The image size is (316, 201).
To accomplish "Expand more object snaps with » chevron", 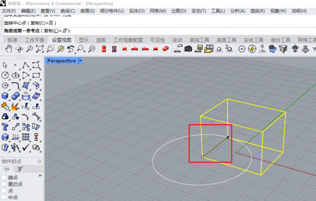I will [40, 176].
